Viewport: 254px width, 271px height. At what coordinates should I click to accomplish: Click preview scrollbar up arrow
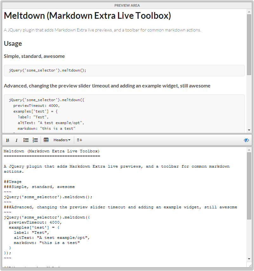click(249, 12)
